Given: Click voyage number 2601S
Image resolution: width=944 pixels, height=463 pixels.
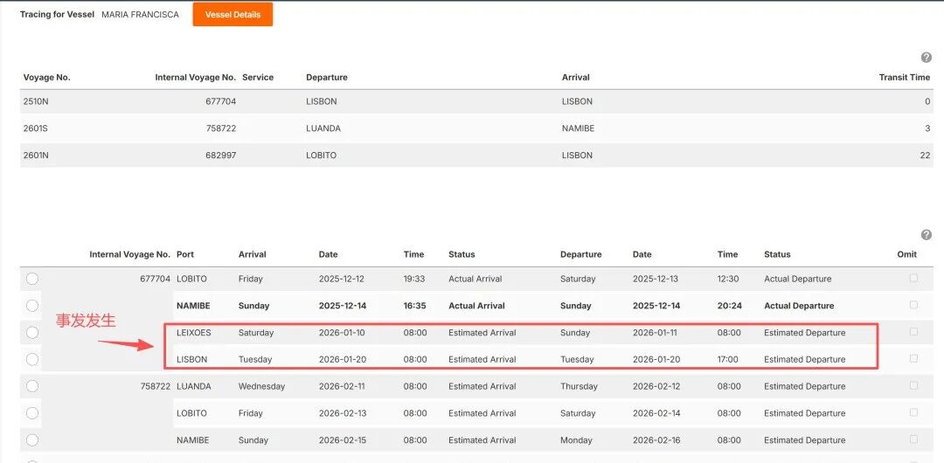Looking at the screenshot, I should pyautogui.click(x=36, y=128).
